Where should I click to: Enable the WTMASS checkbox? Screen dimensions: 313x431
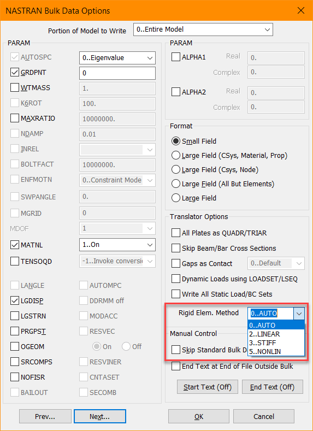(x=14, y=88)
